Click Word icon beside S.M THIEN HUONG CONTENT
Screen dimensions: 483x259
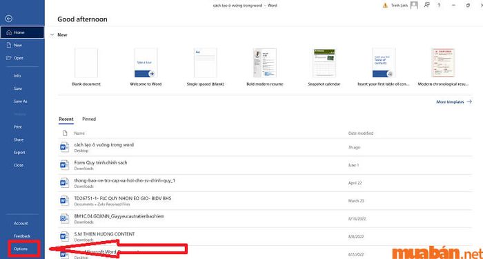[x=64, y=236]
